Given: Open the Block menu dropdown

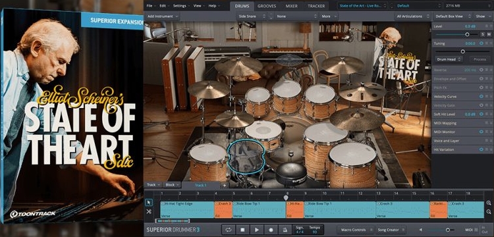Looking at the screenshot, I should [173, 185].
